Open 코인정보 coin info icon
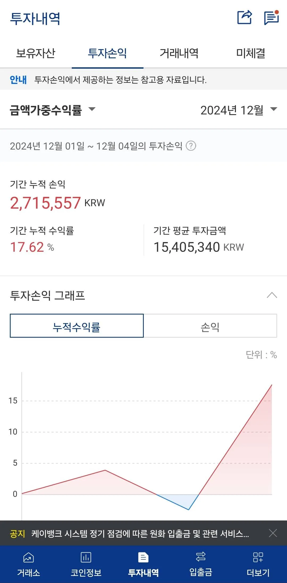Screen dimensions: 287x583 [86, 557]
